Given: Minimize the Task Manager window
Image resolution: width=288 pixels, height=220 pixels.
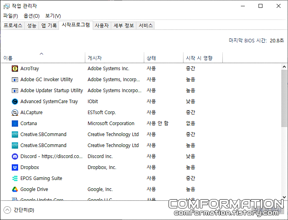Looking at the screenshot, I should pos(243,6).
